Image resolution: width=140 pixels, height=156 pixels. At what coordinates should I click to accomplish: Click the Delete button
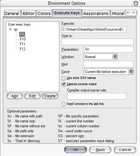(x=50, y=96)
